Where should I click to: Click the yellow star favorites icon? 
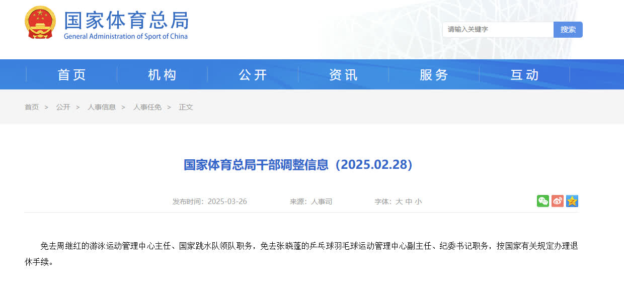[572, 201]
